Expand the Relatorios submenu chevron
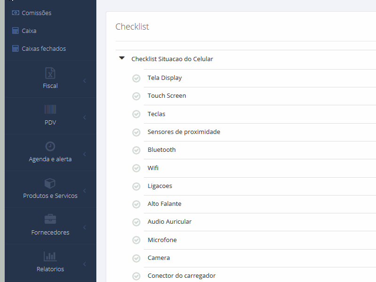 (x=85, y=264)
